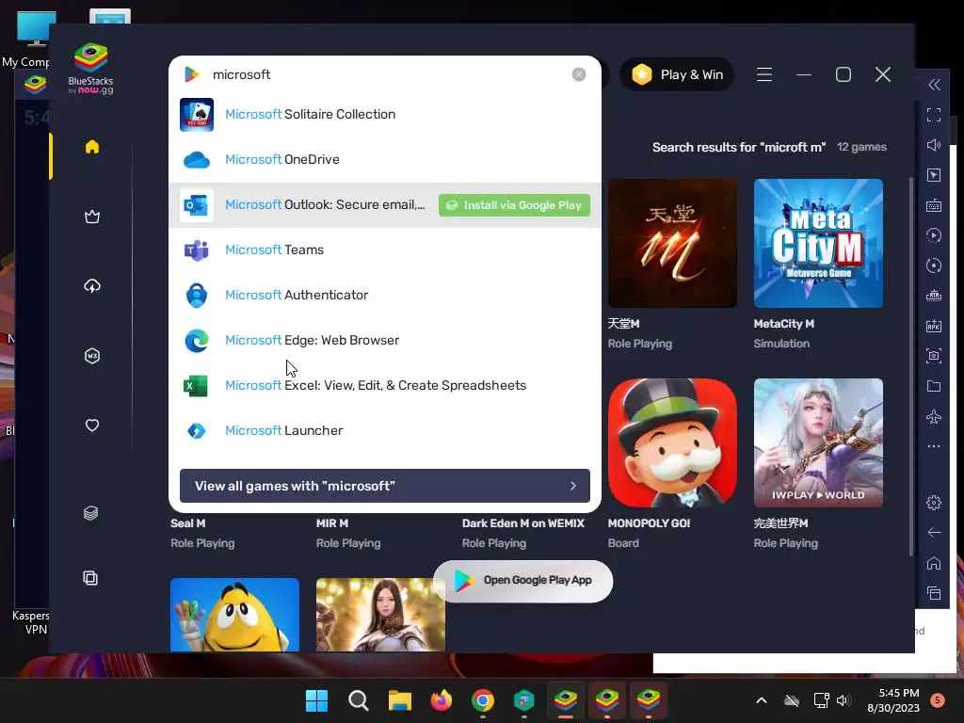Open Firefox from taskbar
This screenshot has height=723, width=964.
[441, 700]
